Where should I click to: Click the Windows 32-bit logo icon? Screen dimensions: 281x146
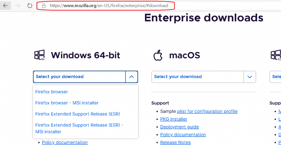point(276,55)
